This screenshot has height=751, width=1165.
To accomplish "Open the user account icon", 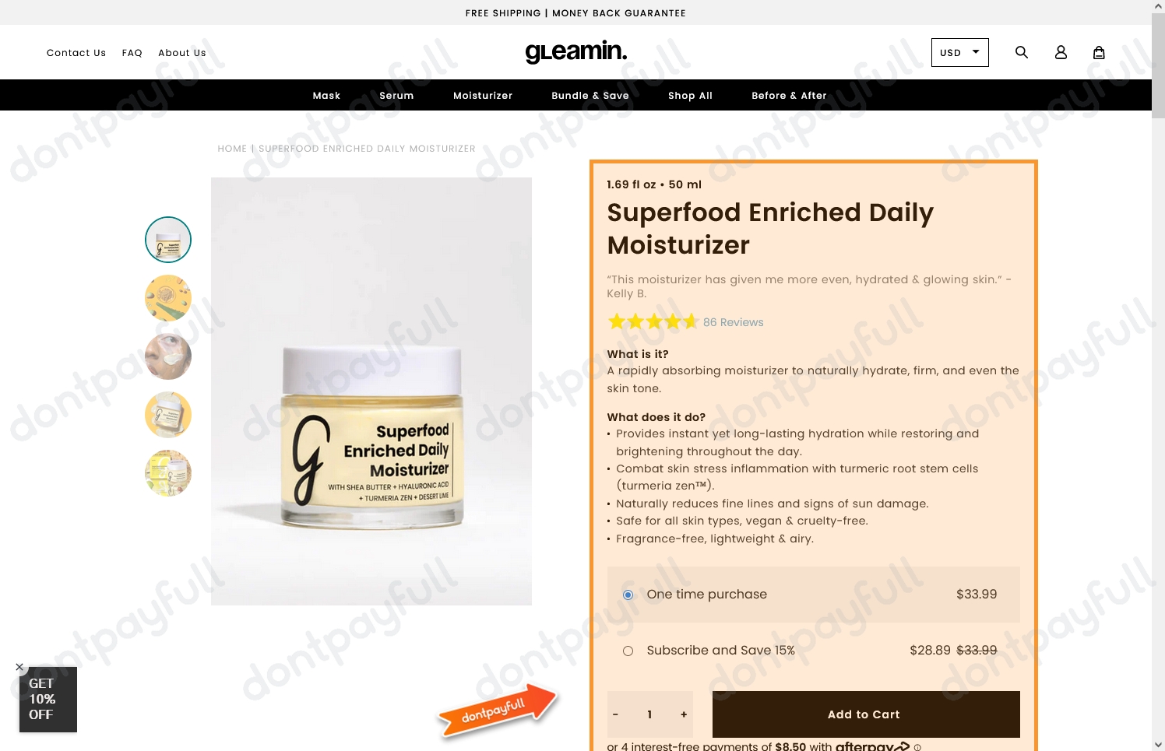I will coord(1061,52).
